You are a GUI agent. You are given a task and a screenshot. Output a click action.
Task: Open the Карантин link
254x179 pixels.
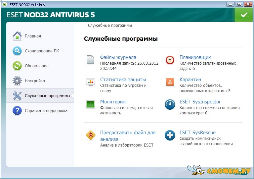coord(190,80)
